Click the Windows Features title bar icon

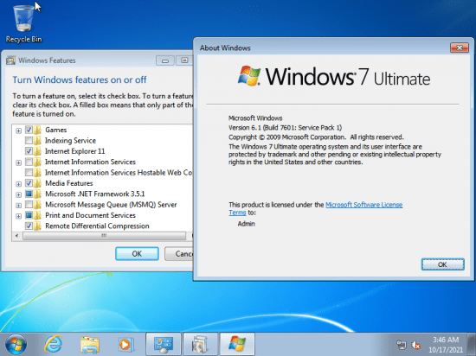(x=10, y=60)
